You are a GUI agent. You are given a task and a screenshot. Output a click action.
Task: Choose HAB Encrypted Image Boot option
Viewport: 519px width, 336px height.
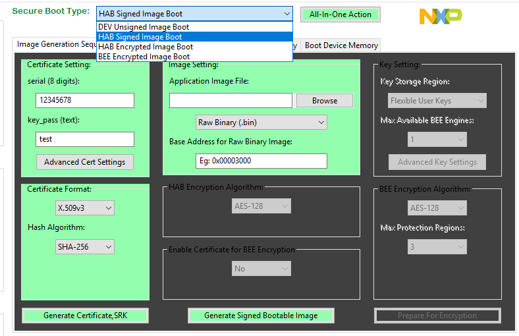pos(195,47)
